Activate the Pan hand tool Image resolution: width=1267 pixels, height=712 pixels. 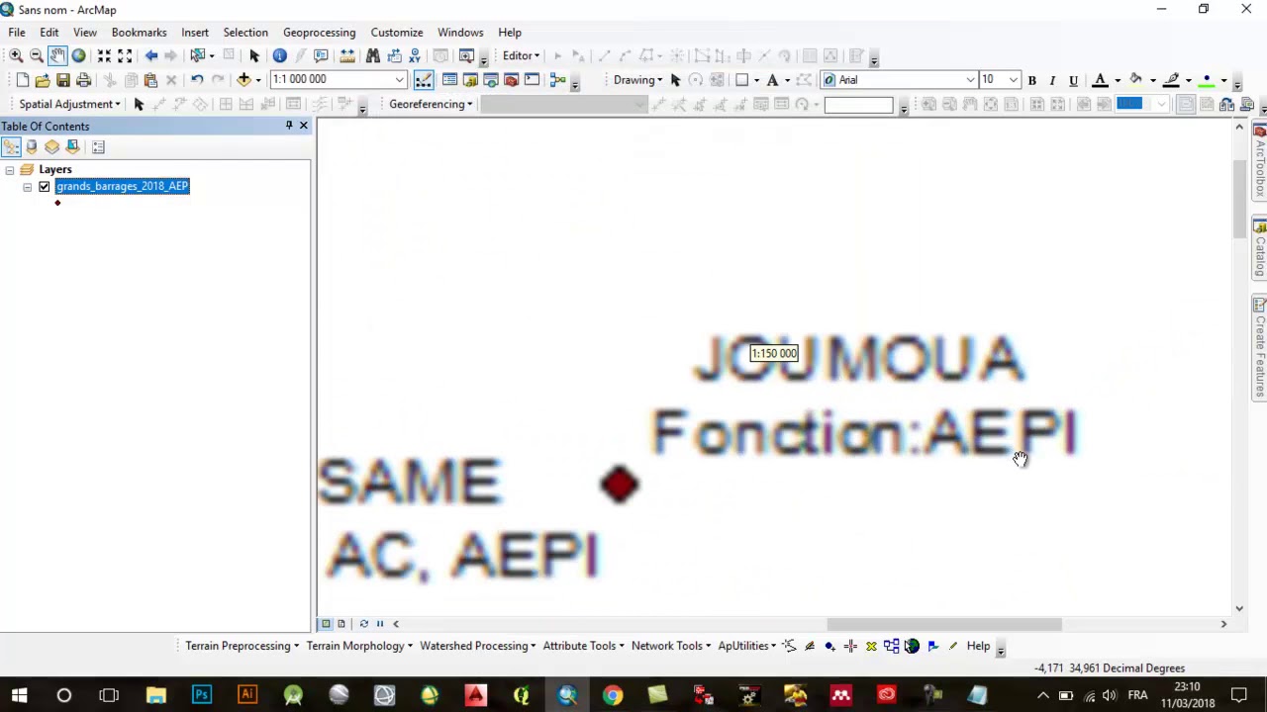click(x=57, y=56)
